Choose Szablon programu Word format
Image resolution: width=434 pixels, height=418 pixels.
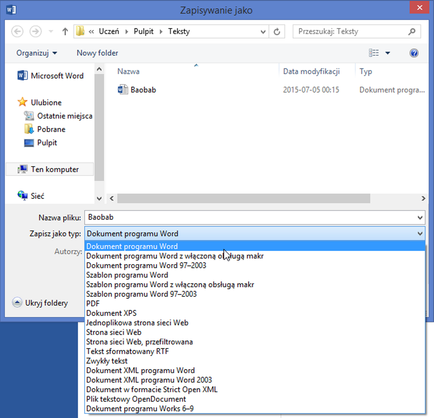click(x=255, y=275)
